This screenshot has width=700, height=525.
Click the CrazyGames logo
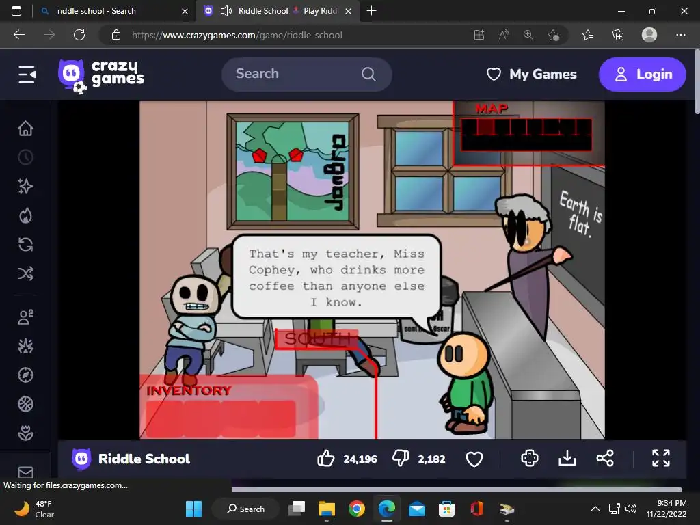101,77
